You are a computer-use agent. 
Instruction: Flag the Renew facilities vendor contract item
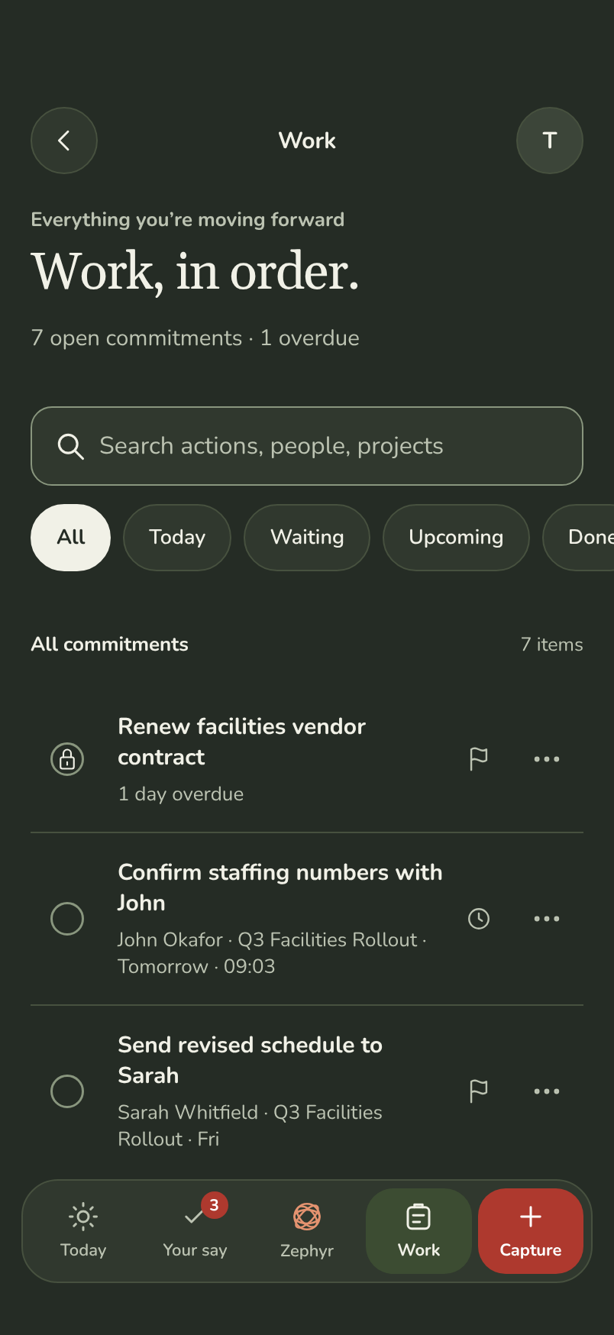(479, 759)
